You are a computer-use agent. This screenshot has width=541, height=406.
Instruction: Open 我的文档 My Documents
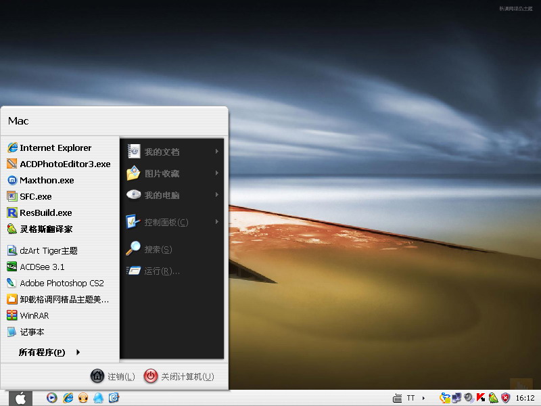coord(172,152)
